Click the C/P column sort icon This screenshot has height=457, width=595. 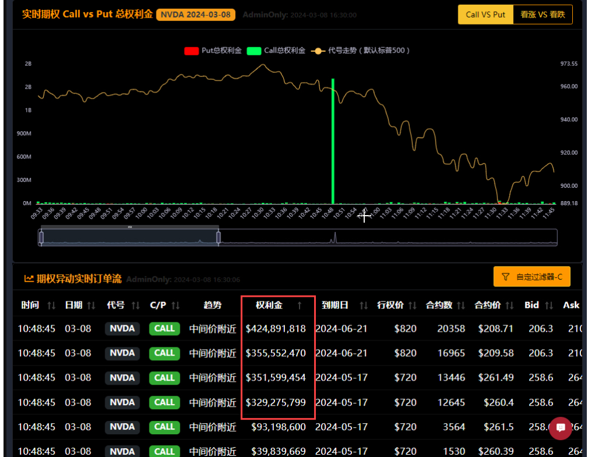[x=175, y=305]
